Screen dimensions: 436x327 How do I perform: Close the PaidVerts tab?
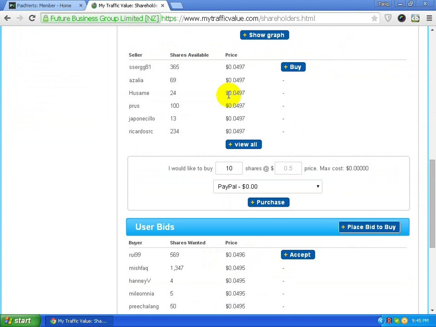pos(81,5)
